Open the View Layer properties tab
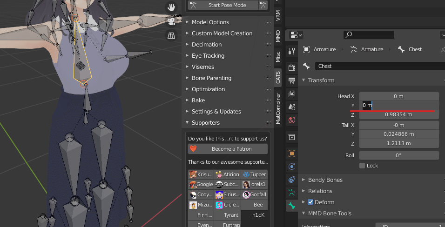 pyautogui.click(x=292, y=93)
